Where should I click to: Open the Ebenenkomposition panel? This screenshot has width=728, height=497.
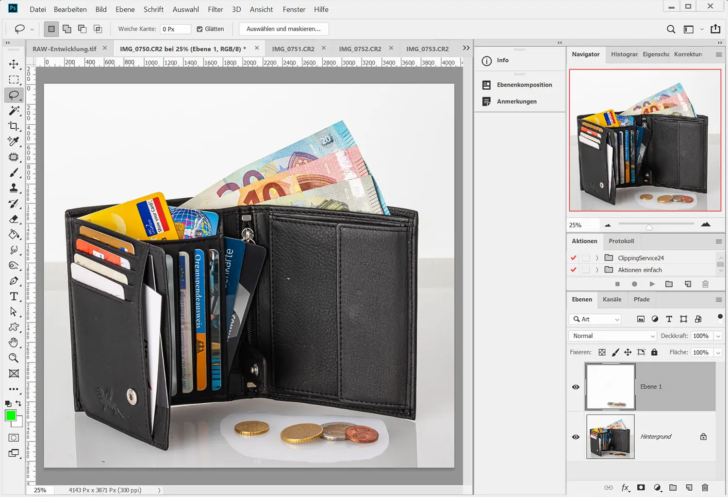[x=524, y=85]
